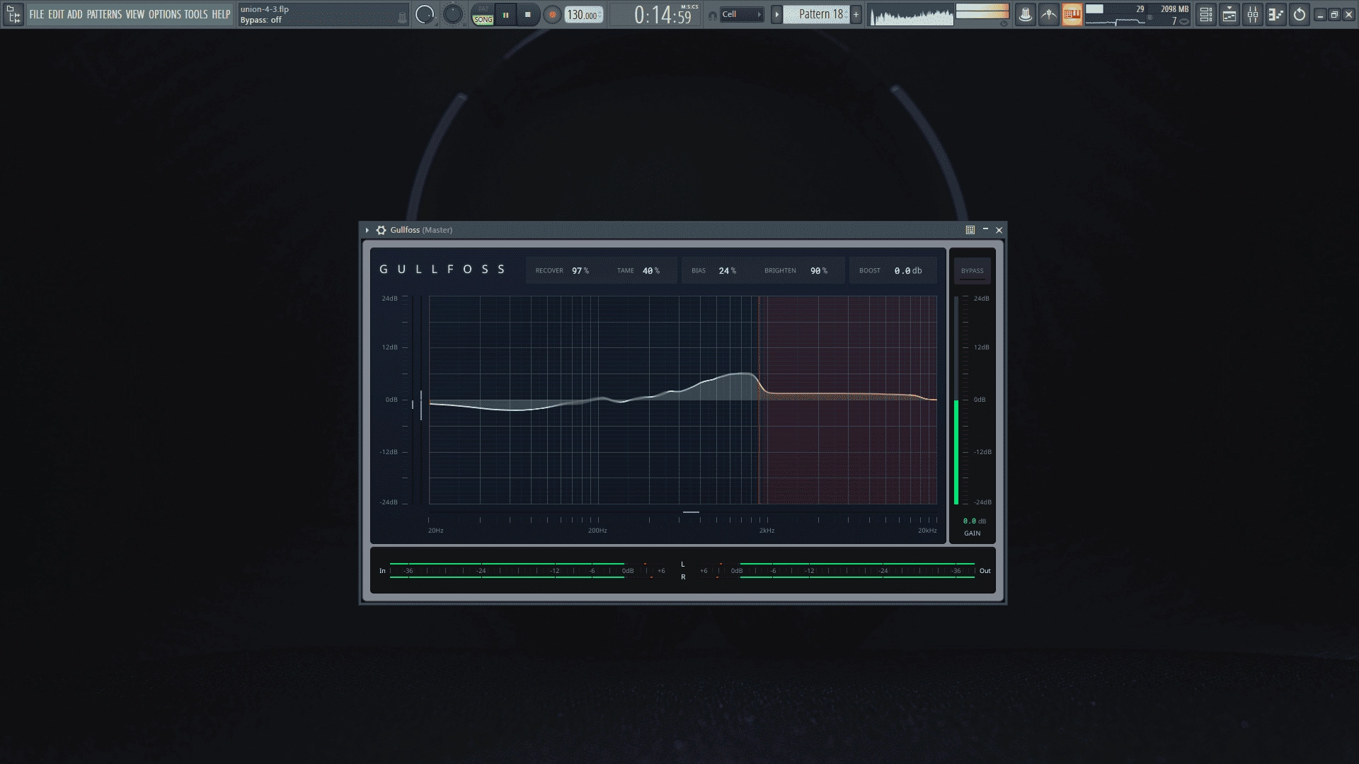Image resolution: width=1359 pixels, height=764 pixels.
Task: Click the RECOVER 97% value
Action: click(x=580, y=271)
